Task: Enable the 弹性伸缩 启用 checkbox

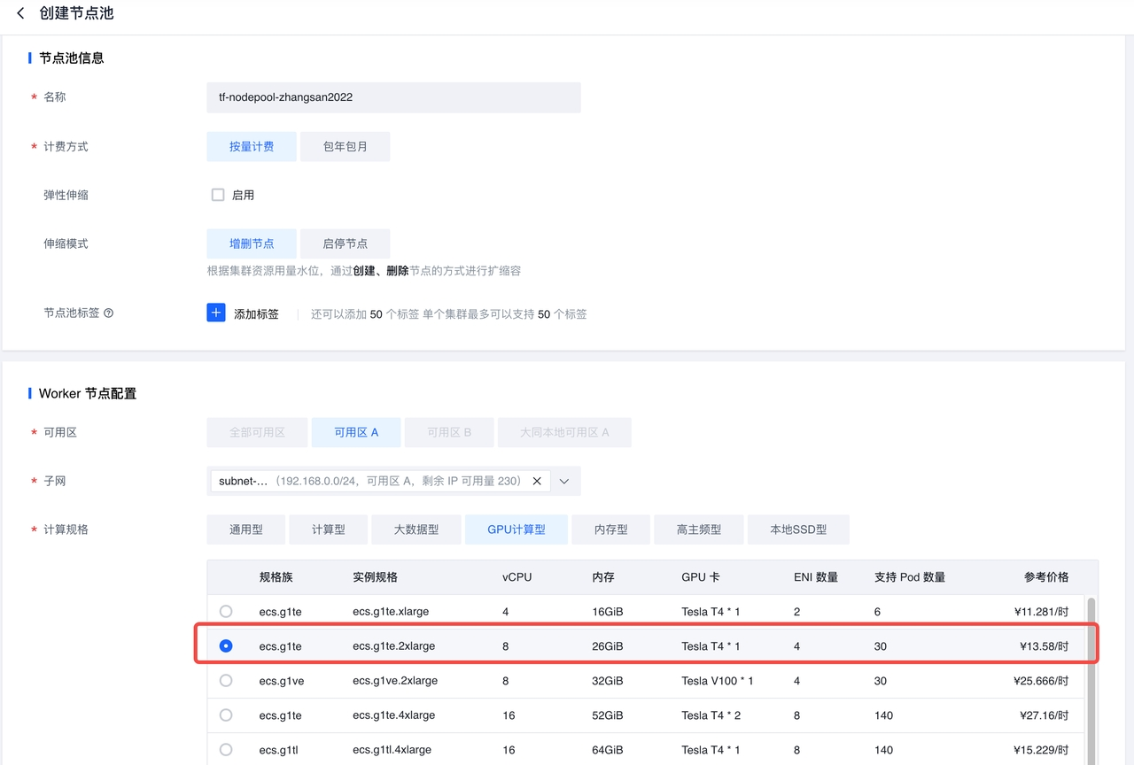Action: tap(218, 195)
